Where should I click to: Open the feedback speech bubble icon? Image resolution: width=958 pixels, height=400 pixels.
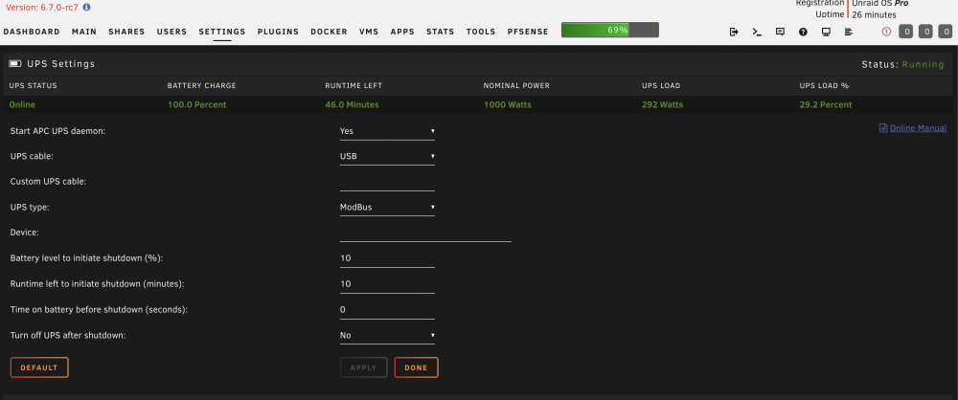pyautogui.click(x=780, y=32)
